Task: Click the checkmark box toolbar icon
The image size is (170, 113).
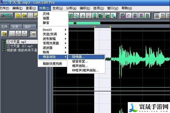Action: [129, 16]
